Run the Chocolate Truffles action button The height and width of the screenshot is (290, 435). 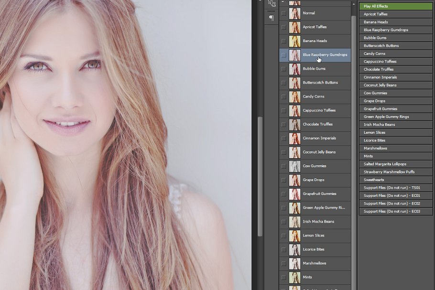tap(396, 69)
